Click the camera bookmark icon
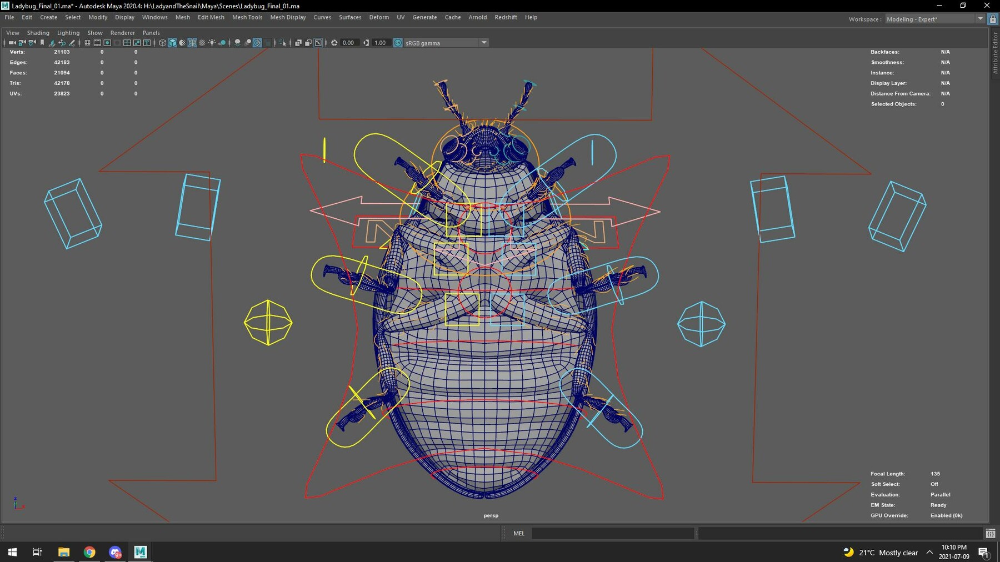The image size is (1000, 562). point(42,42)
